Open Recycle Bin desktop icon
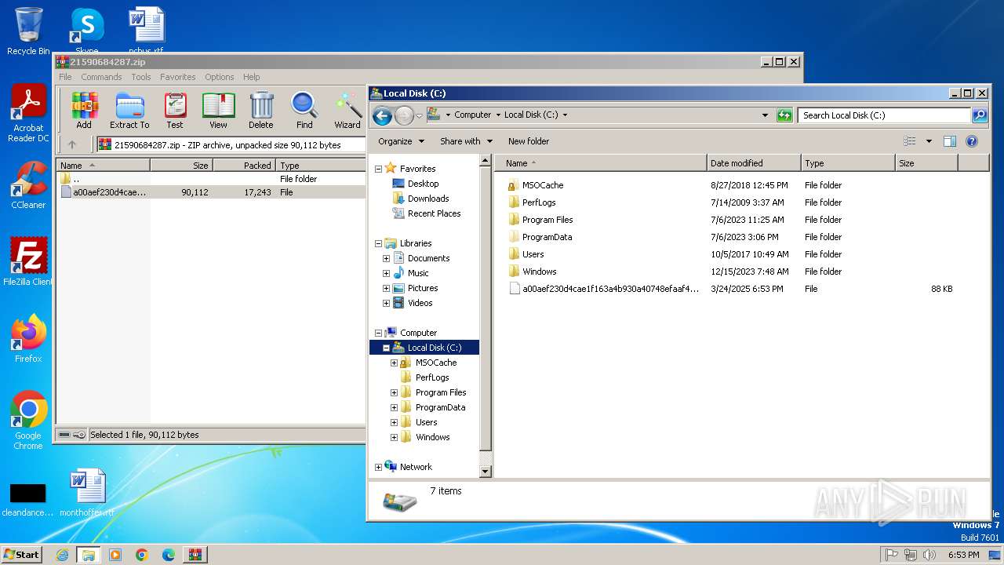 click(28, 31)
